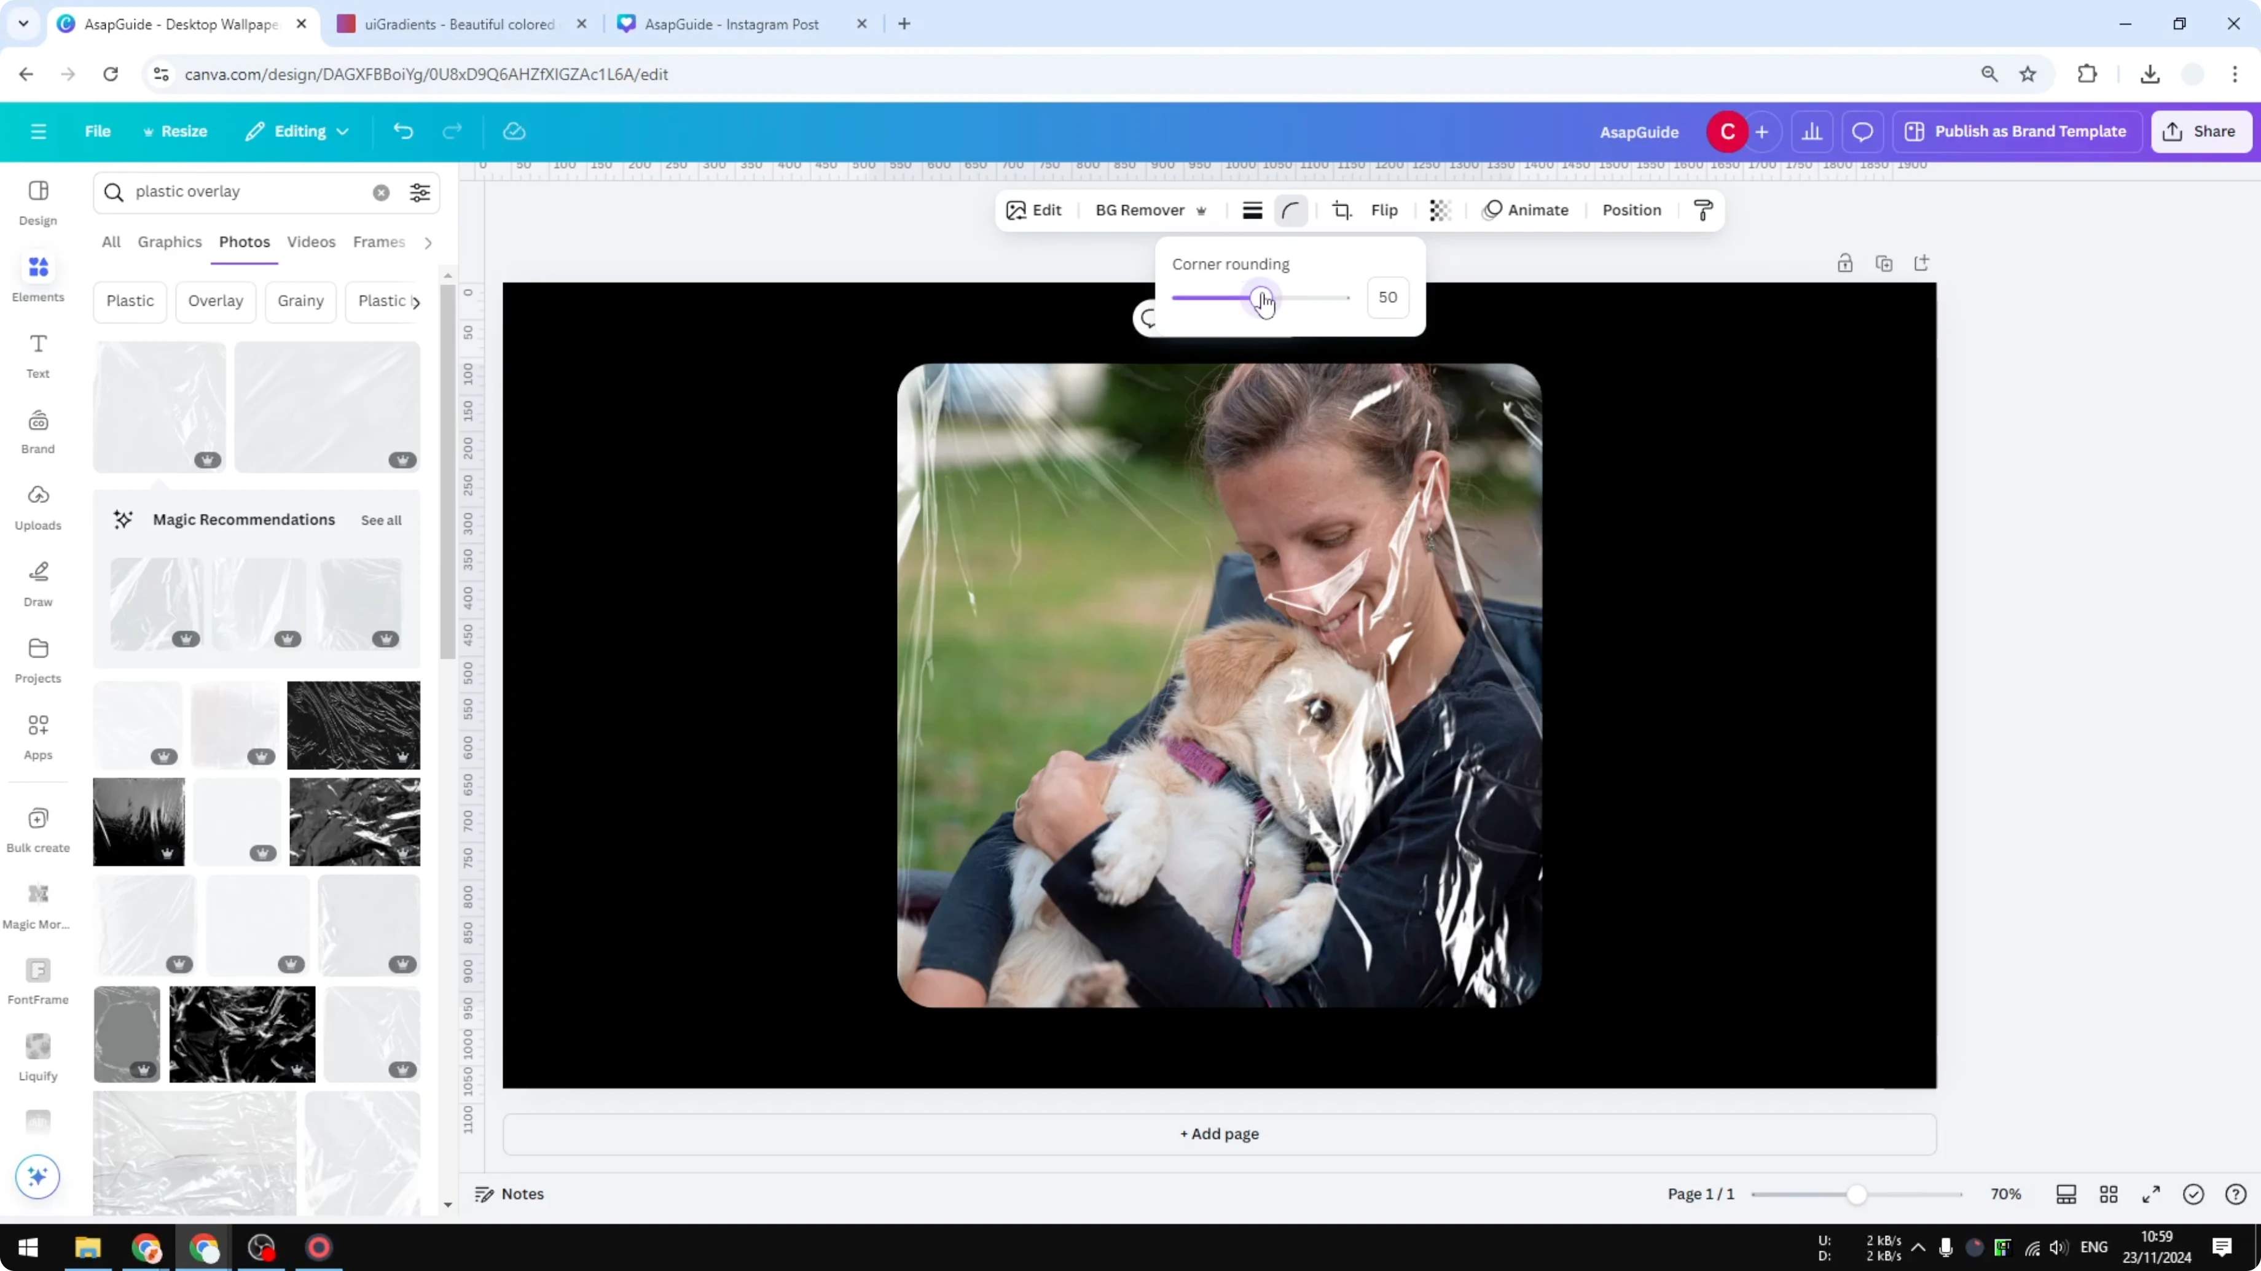This screenshot has height=1271, width=2261.
Task: Click the duplicate icon above the canvas
Action: 1884,263
